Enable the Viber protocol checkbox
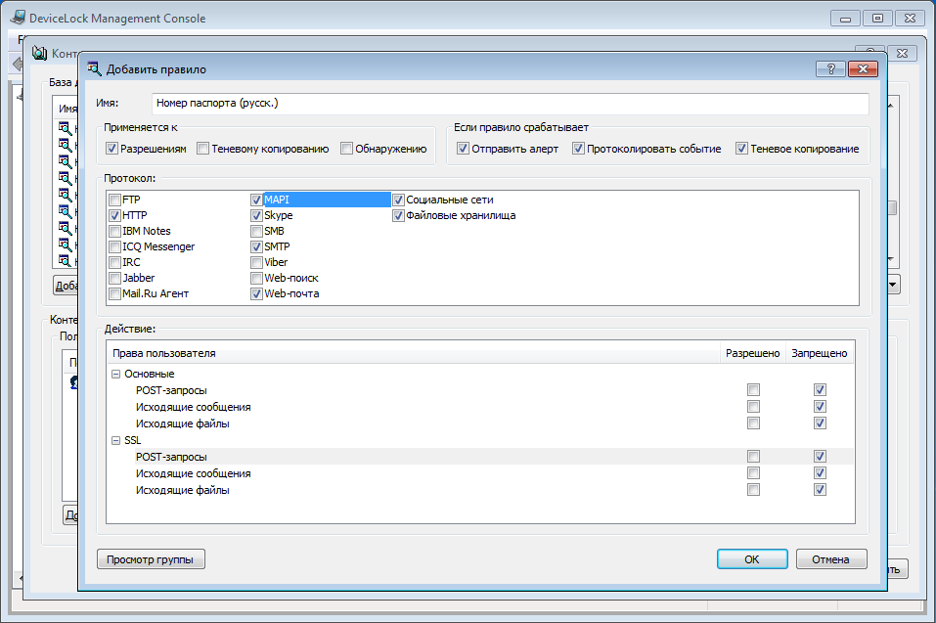Image resolution: width=936 pixels, height=623 pixels. pyautogui.click(x=256, y=262)
